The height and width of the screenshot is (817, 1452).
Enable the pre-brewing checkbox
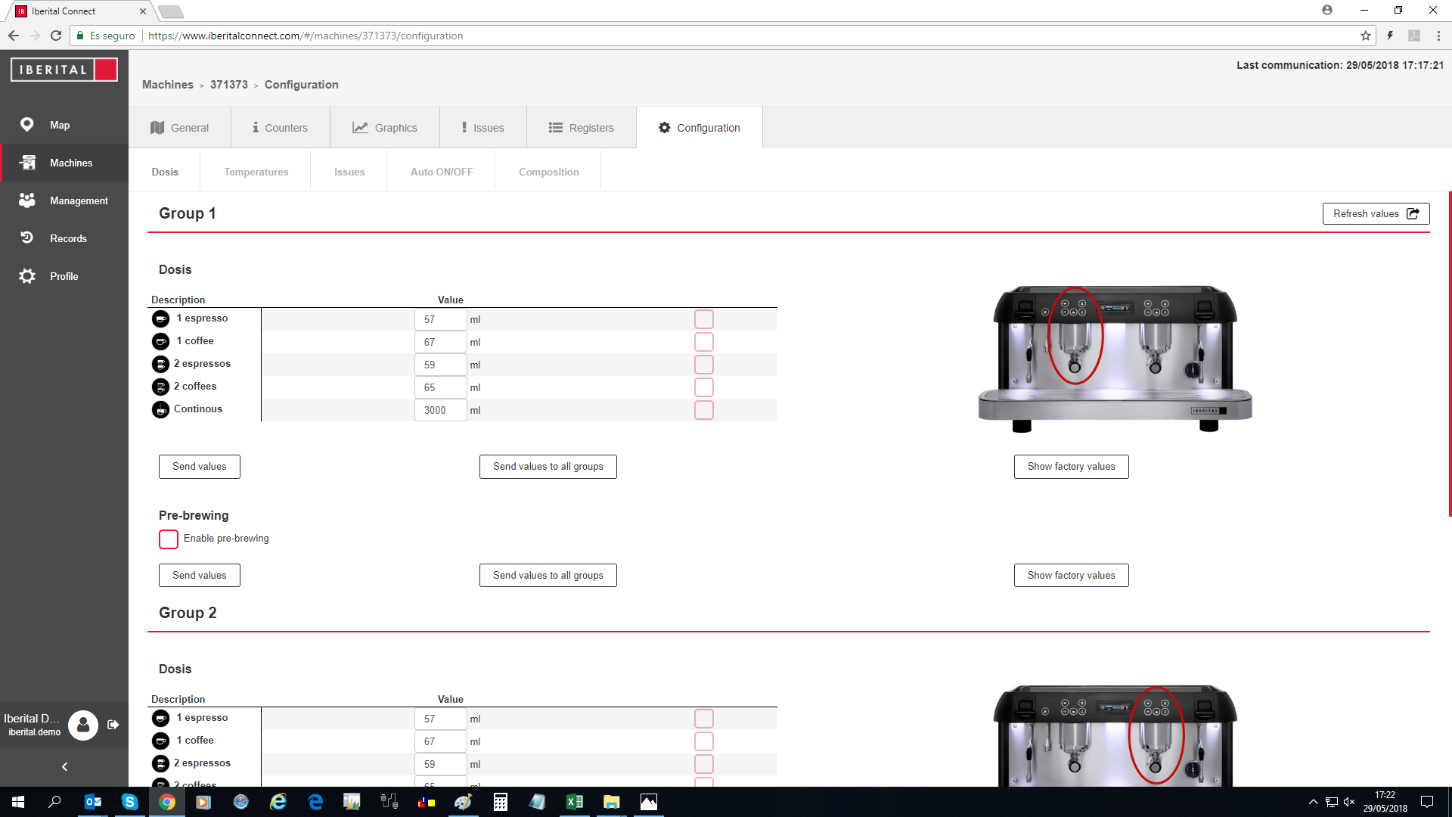(169, 539)
